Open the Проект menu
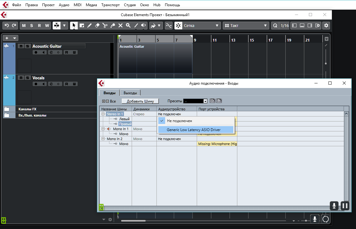Screen dimensions: 356x229 pyautogui.click(x=48, y=5)
